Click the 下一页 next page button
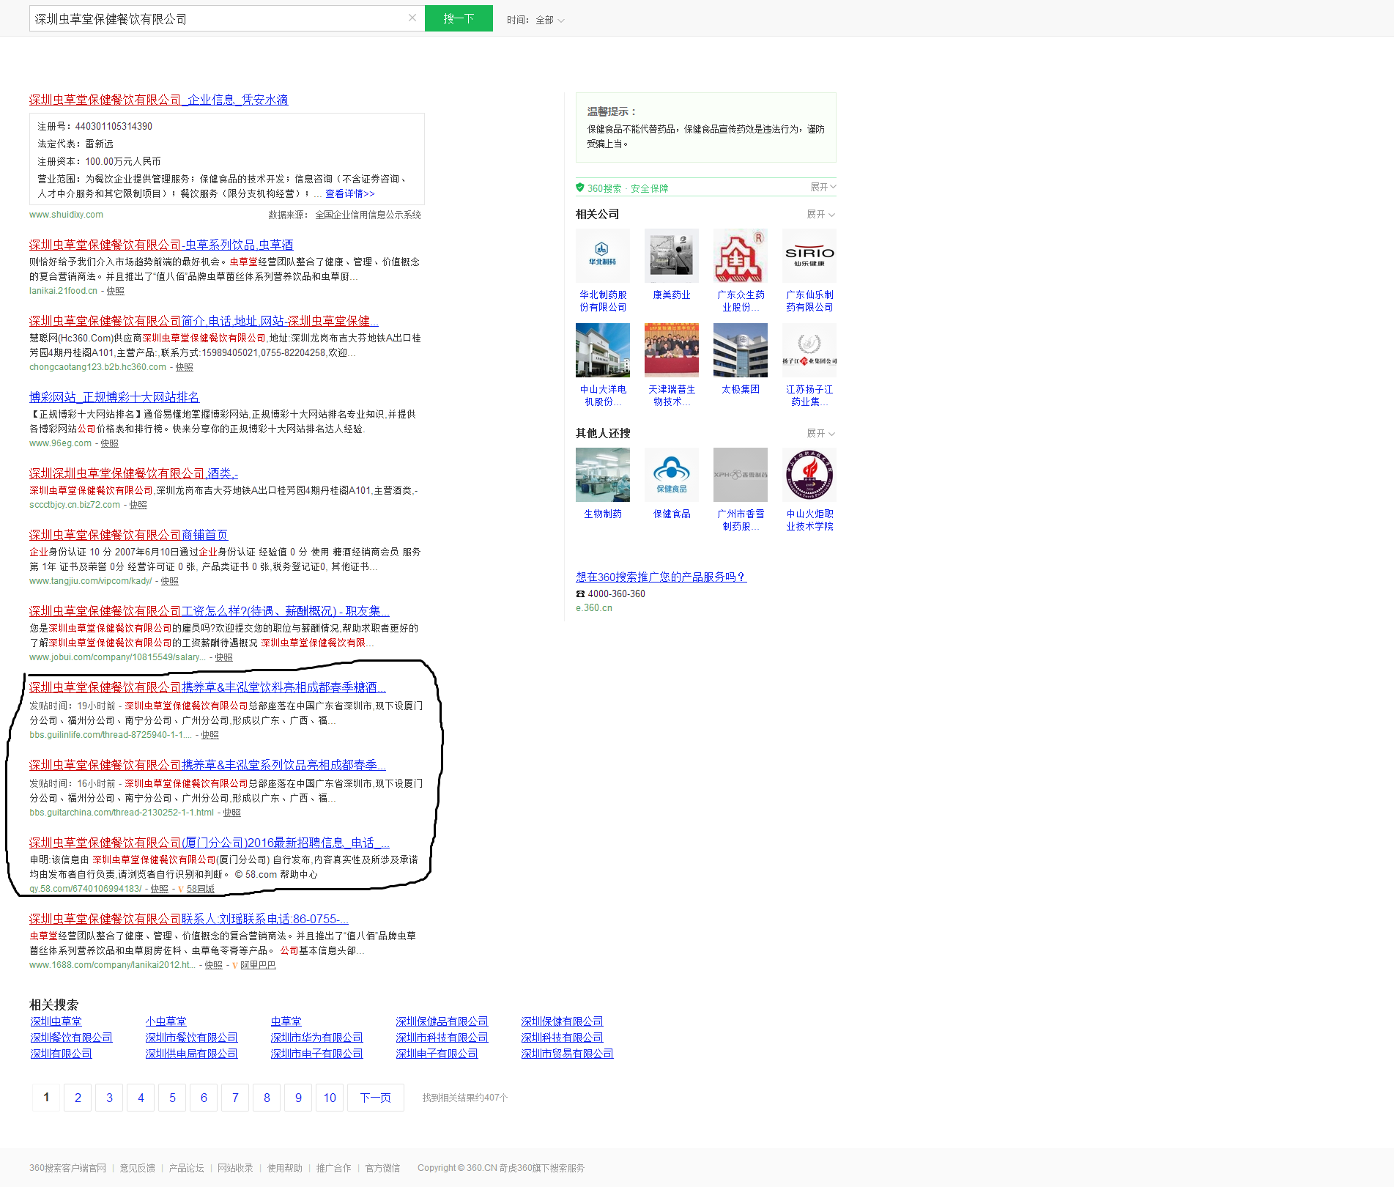This screenshot has width=1394, height=1187. 376,1098
